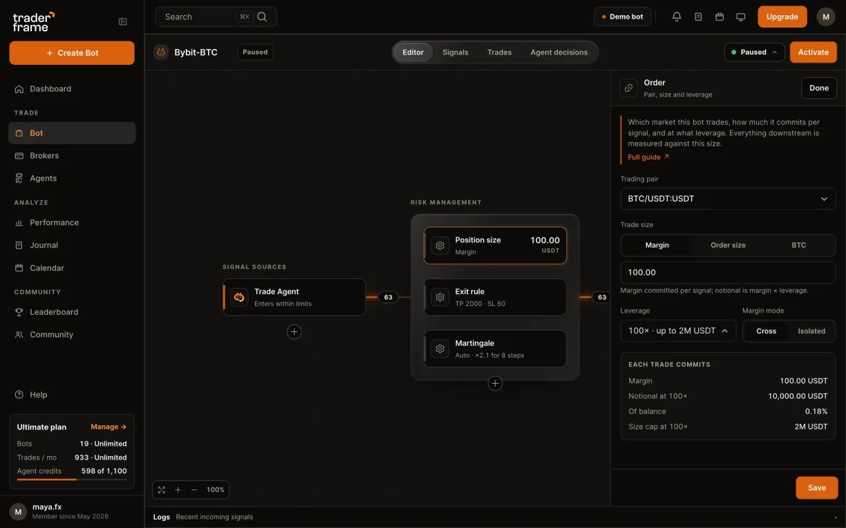Open the Trading pair dropdown
Image resolution: width=846 pixels, height=528 pixels.
[x=728, y=199]
